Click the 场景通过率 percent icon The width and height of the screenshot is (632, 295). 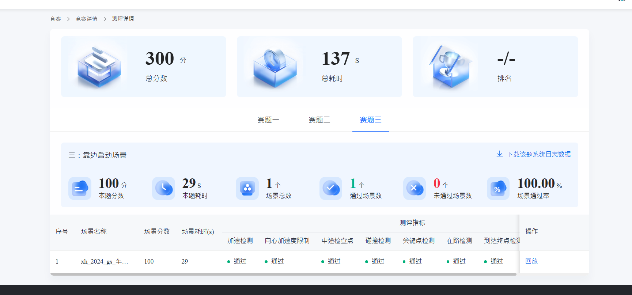[498, 188]
